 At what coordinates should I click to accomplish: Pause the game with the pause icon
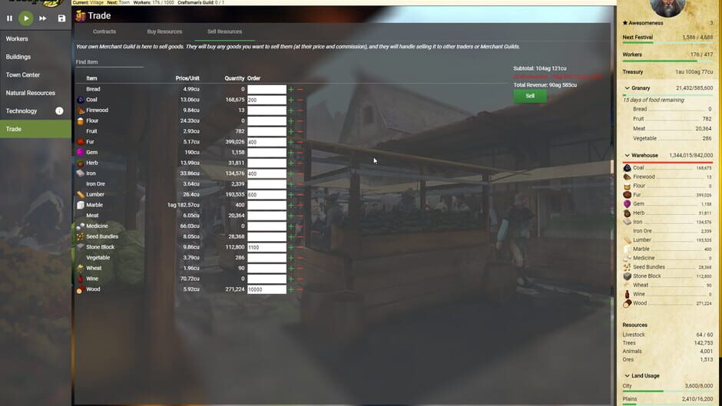pyautogui.click(x=9, y=18)
